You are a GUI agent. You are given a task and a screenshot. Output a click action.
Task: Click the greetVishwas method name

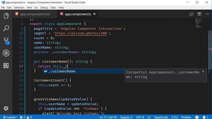coord(46,99)
